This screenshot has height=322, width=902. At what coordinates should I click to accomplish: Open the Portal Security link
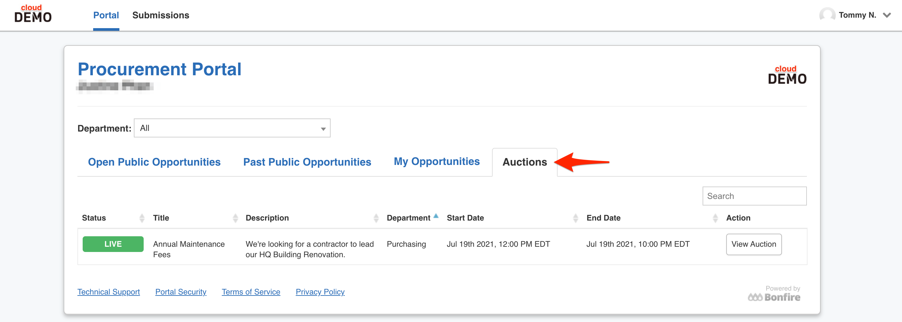click(x=181, y=292)
